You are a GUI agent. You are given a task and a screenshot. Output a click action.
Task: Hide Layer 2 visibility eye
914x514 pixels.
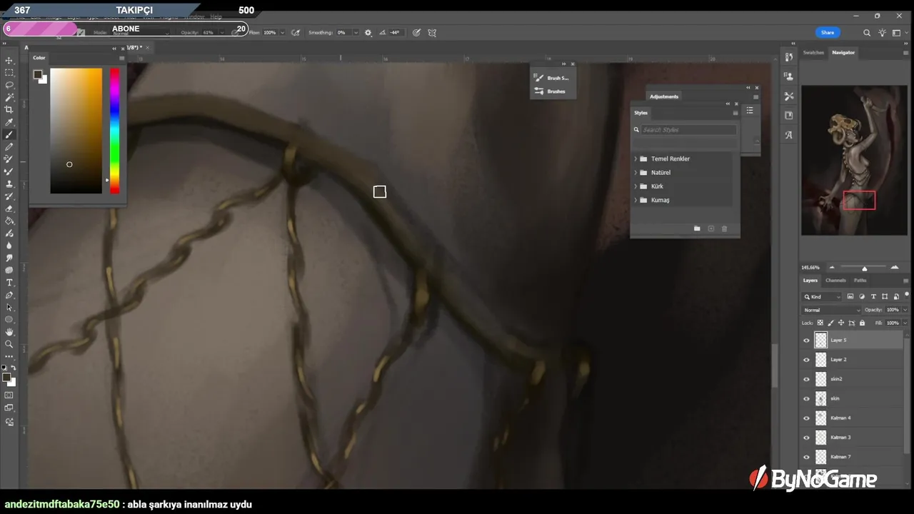(x=807, y=360)
